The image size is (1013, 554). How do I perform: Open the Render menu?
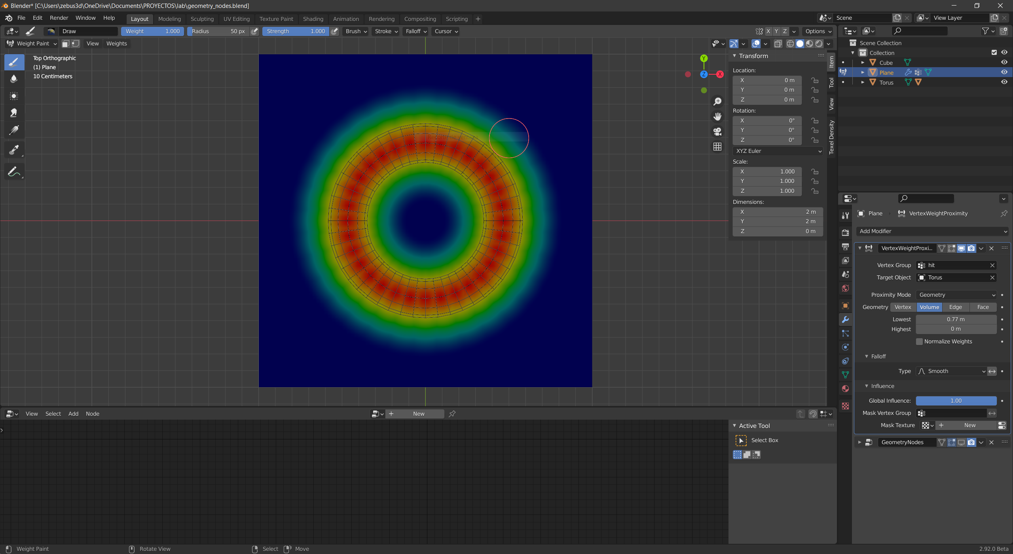point(59,18)
